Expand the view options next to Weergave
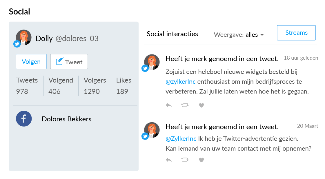The width and height of the screenshot is (325, 179). [x=262, y=35]
